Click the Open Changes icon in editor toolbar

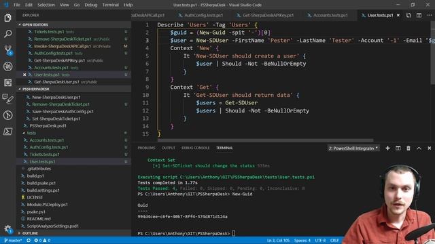408,15
